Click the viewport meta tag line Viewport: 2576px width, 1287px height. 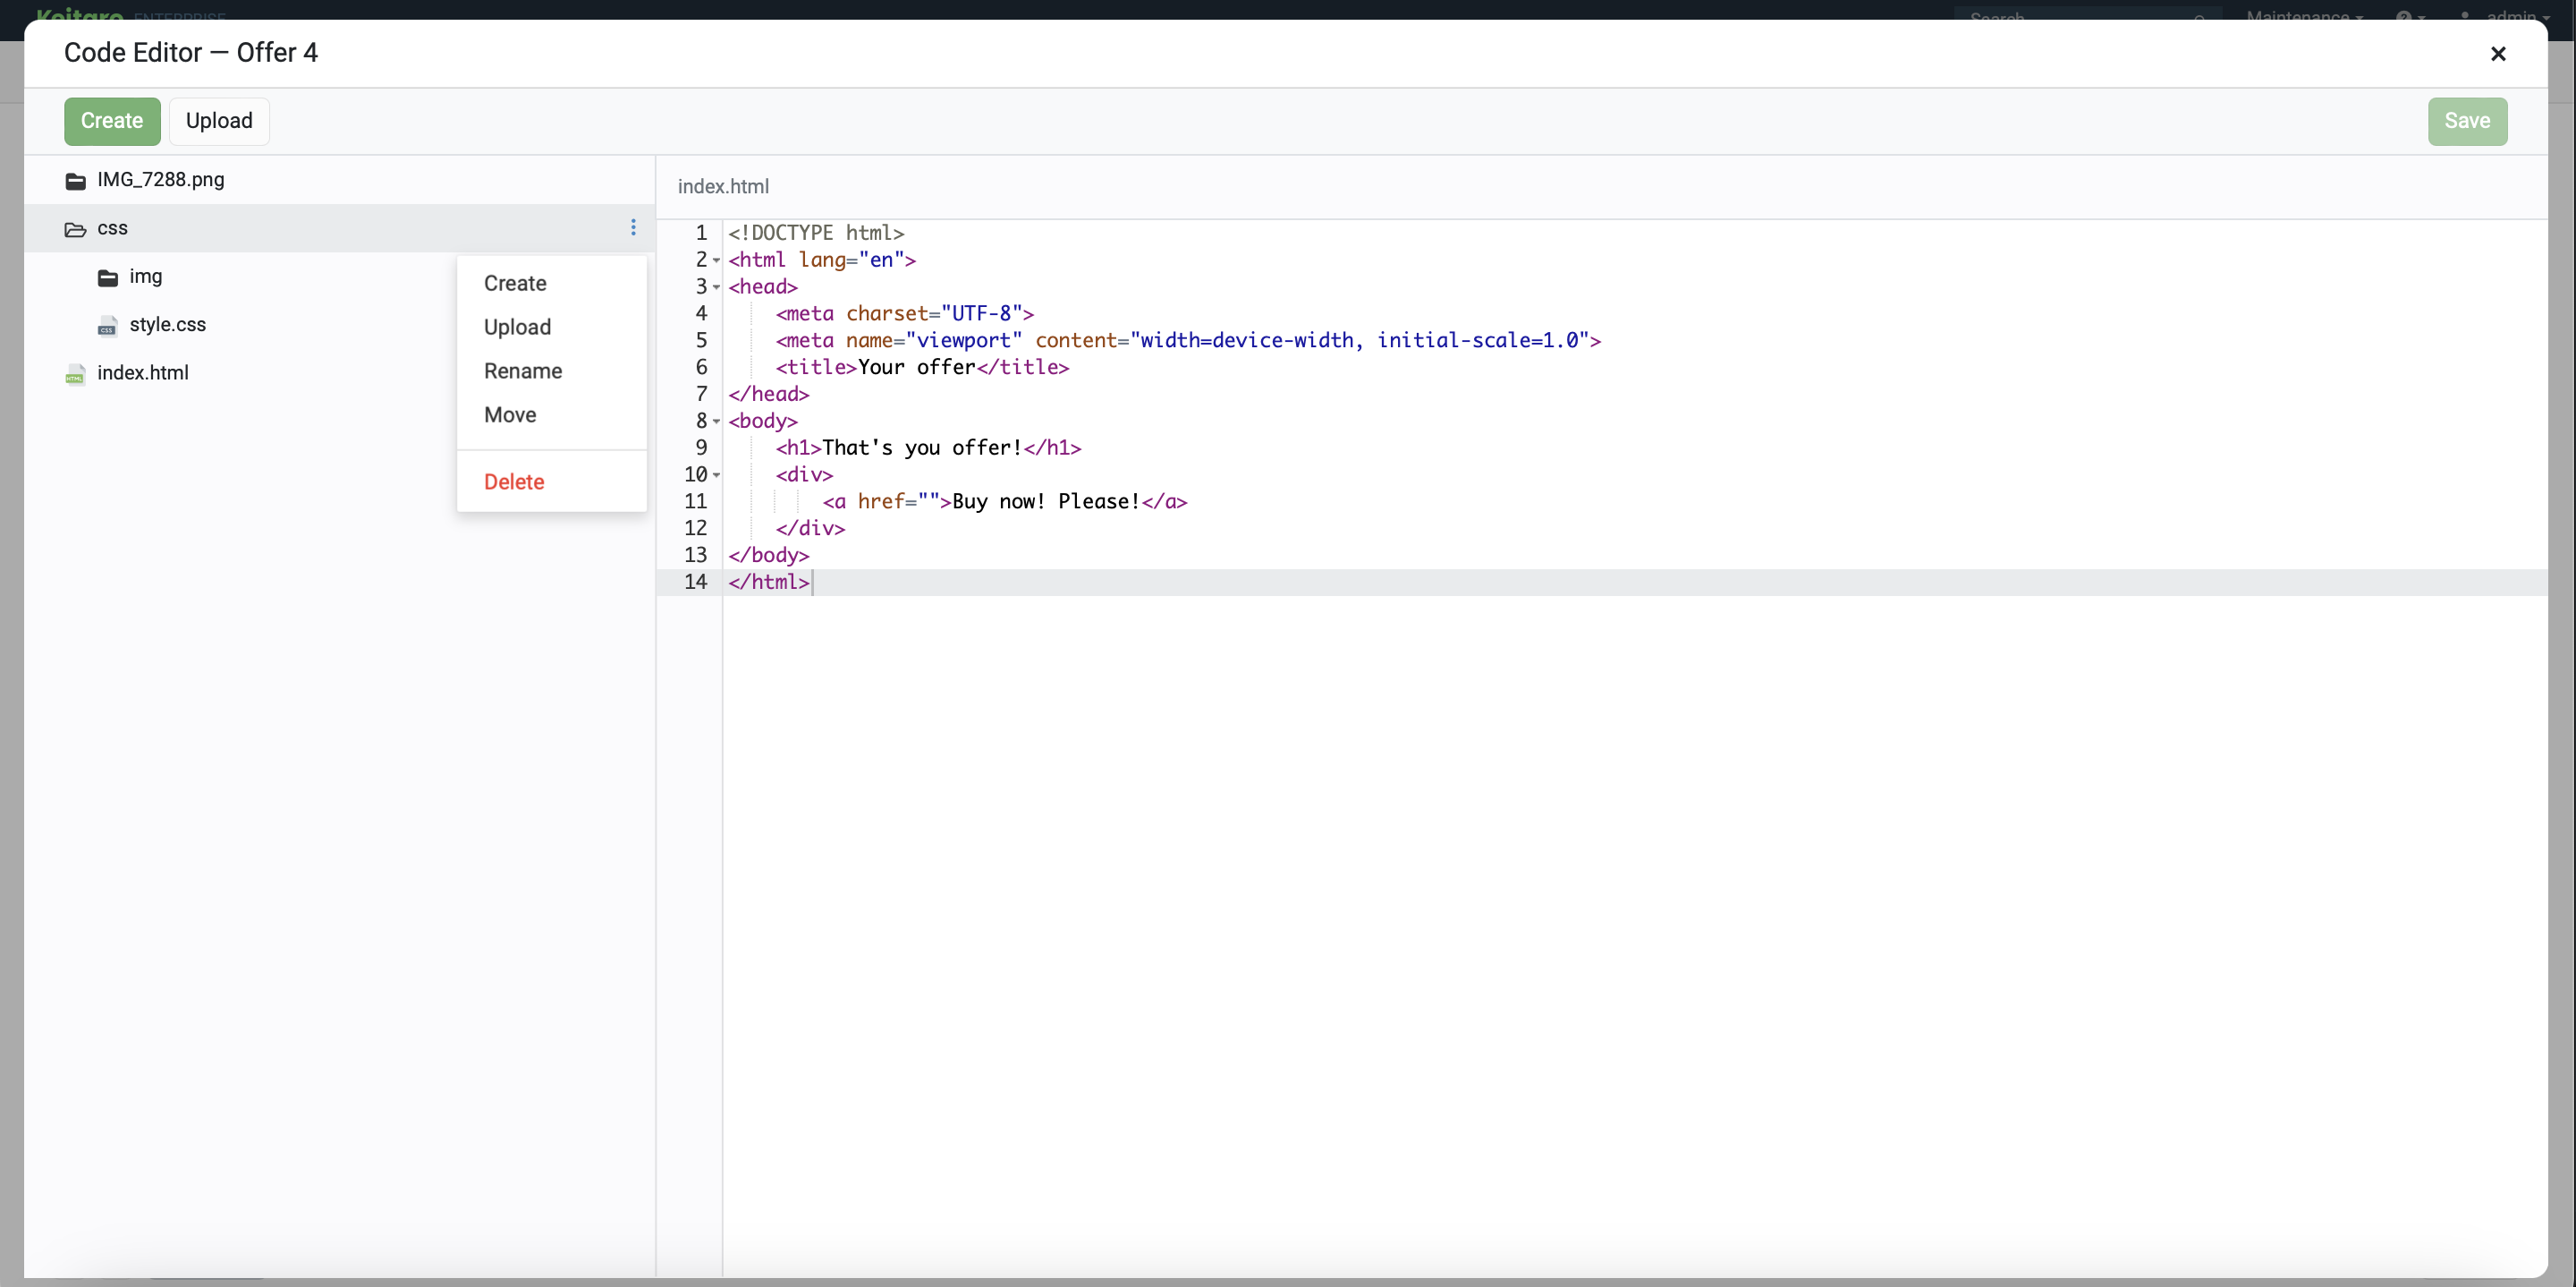coord(1188,340)
